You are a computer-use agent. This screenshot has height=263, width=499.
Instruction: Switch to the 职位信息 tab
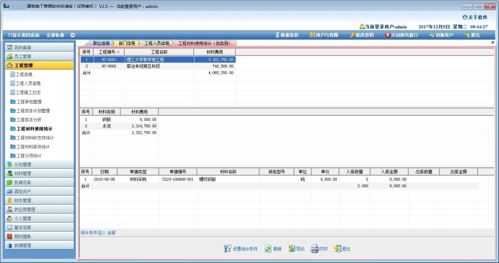(x=101, y=43)
